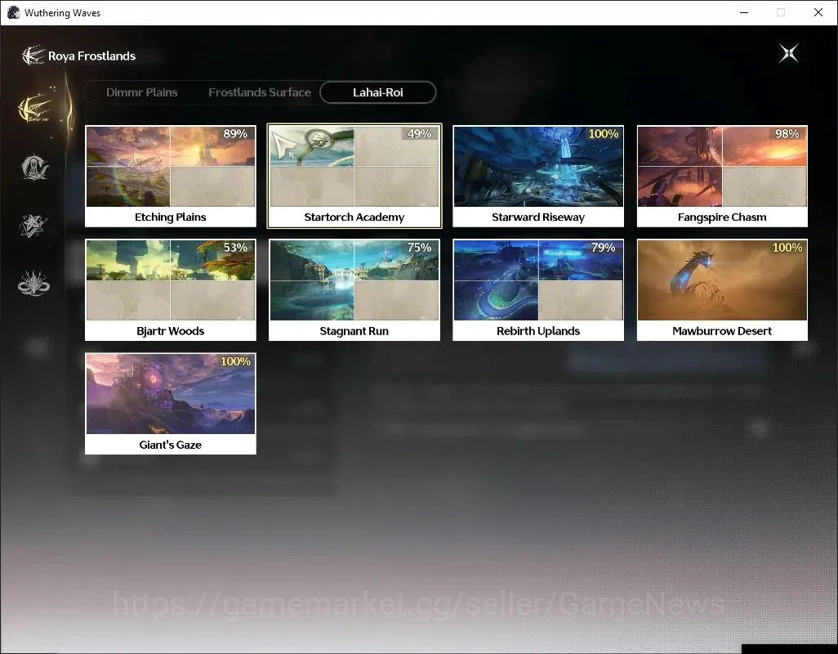Open the Starward Riseway area card
This screenshot has height=654, width=838.
click(x=538, y=177)
